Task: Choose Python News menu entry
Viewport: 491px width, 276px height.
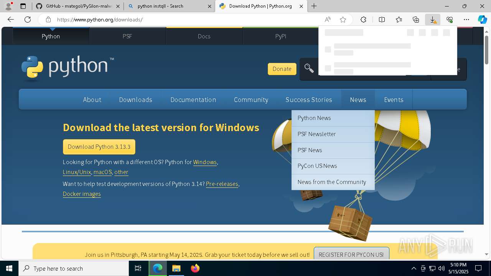Action: click(x=333, y=118)
